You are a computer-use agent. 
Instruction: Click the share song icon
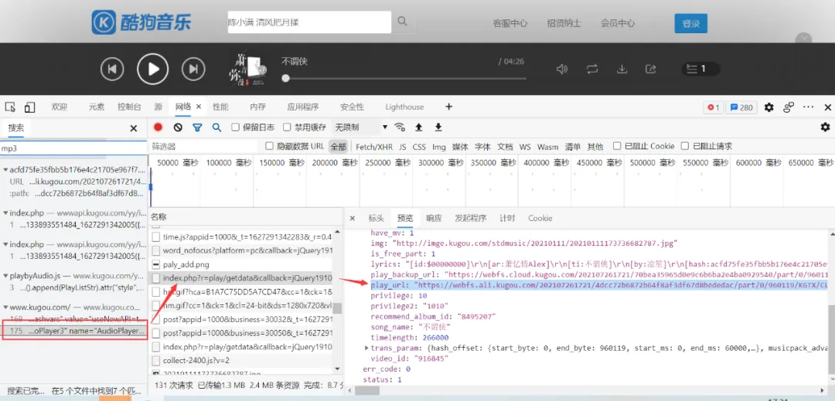[650, 69]
